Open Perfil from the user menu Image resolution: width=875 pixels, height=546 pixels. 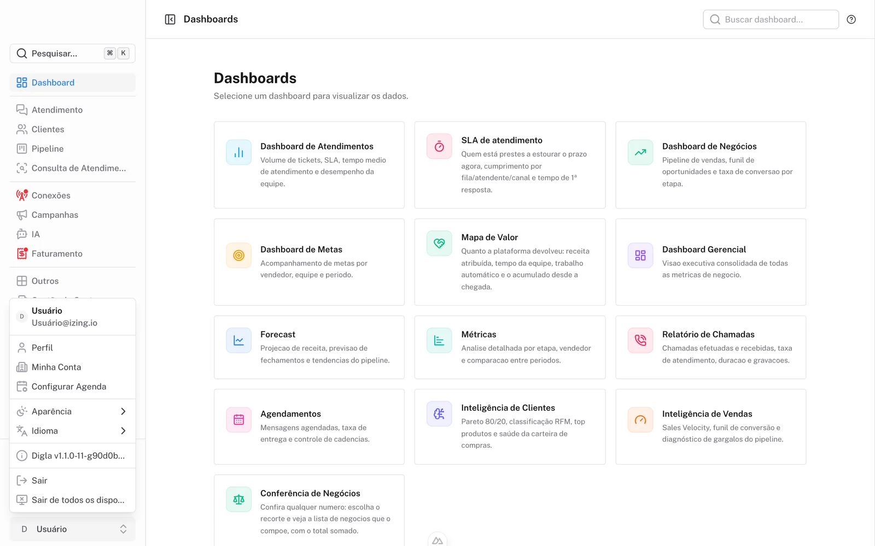(x=73, y=348)
